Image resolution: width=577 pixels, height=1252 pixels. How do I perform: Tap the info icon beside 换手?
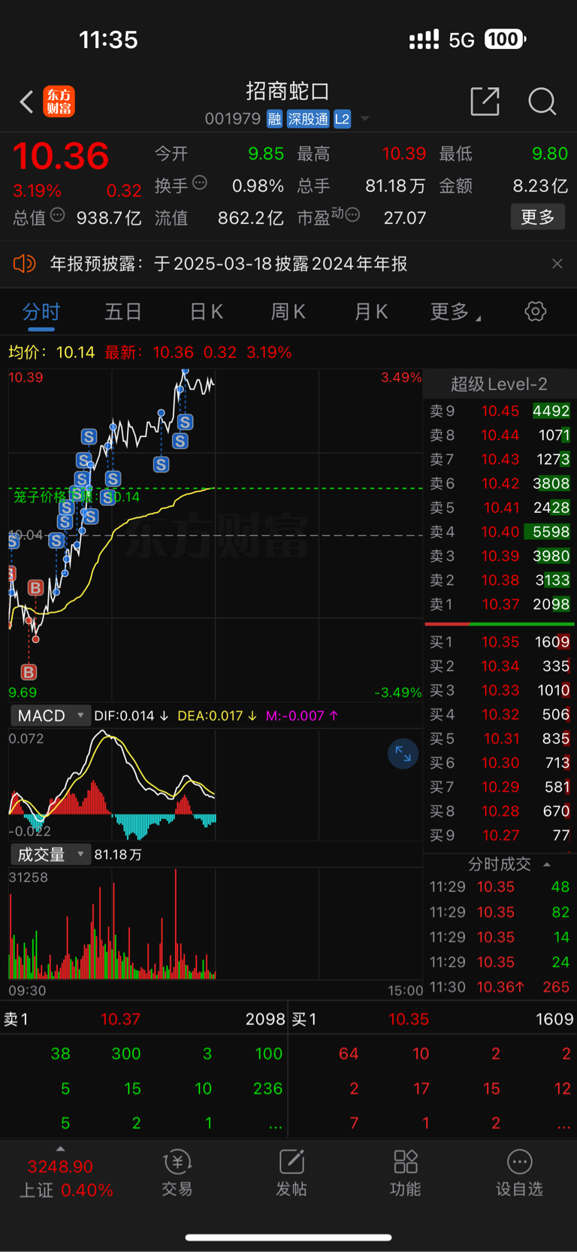click(200, 183)
